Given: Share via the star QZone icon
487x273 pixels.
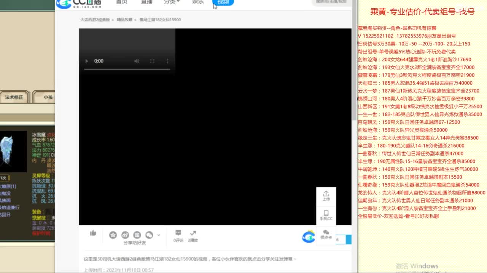Looking at the screenshot, I should coord(113,235).
